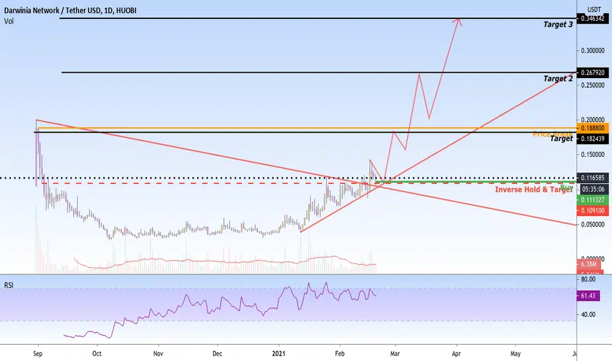Click the 80.00 RSI axis value

click(x=588, y=280)
